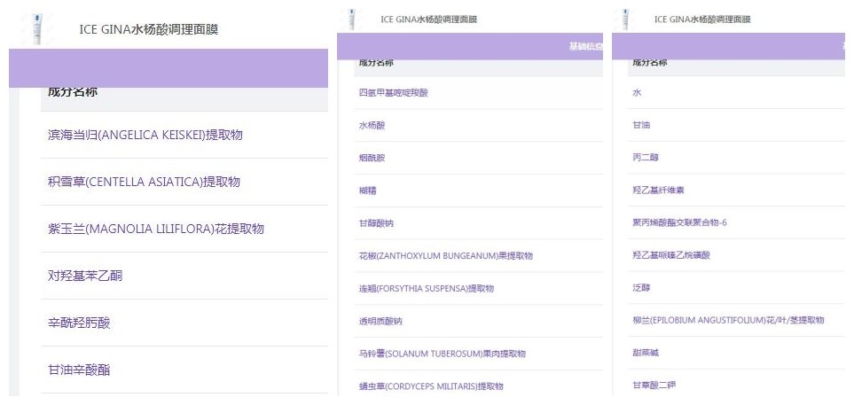Click the product thumbnail in the middle panel header

(353, 19)
